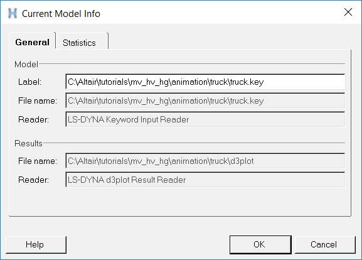Close the Current Model Info window
Screen dimensions: 362x260
(x=348, y=12)
